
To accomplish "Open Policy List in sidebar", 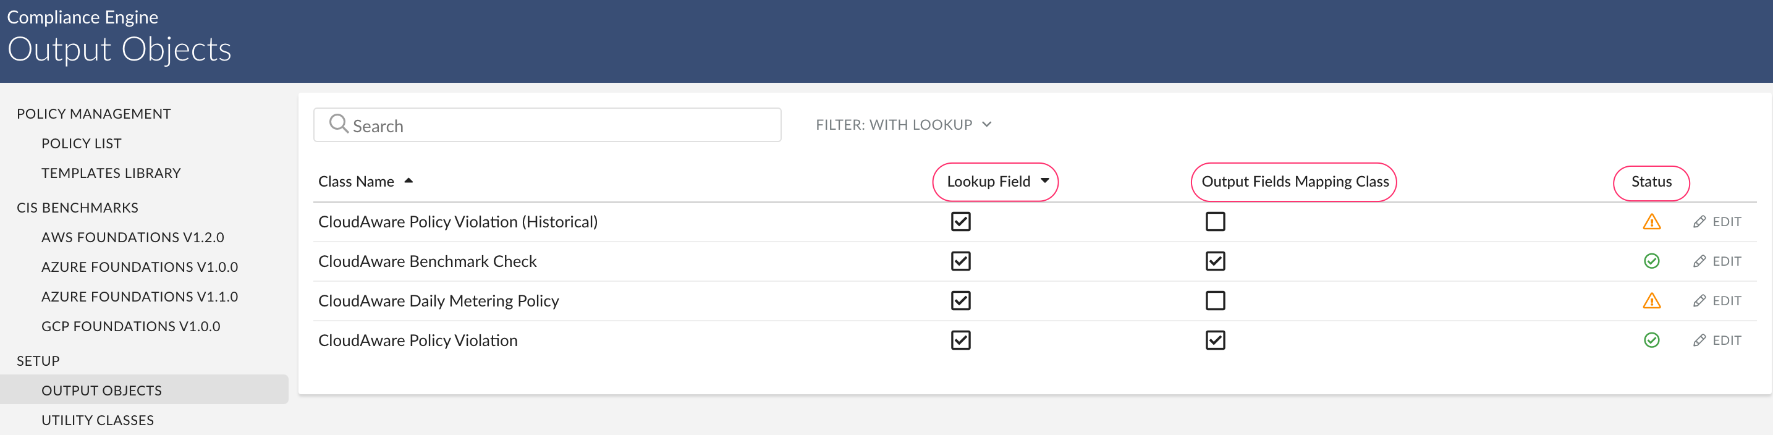I will tap(81, 143).
